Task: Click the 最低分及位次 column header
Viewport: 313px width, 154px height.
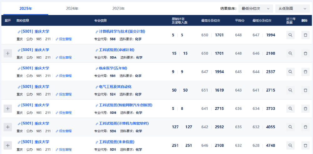Action: [x=262, y=21]
